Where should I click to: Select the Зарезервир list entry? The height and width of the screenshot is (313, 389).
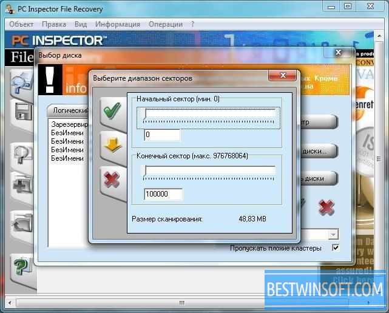click(69, 124)
